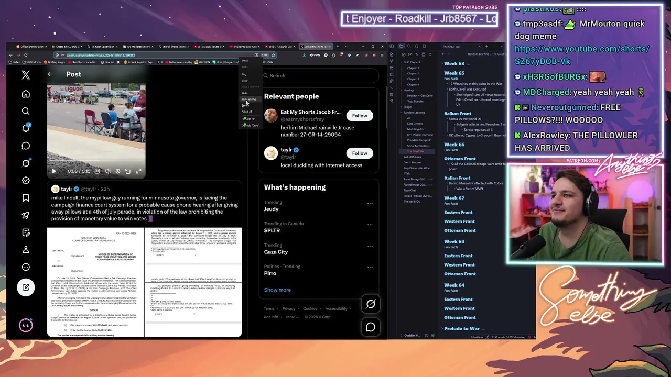Image resolution: width=671 pixels, height=377 pixels.
Task: Open the Nothing Burger bookmark
Action: [x=56, y=62]
